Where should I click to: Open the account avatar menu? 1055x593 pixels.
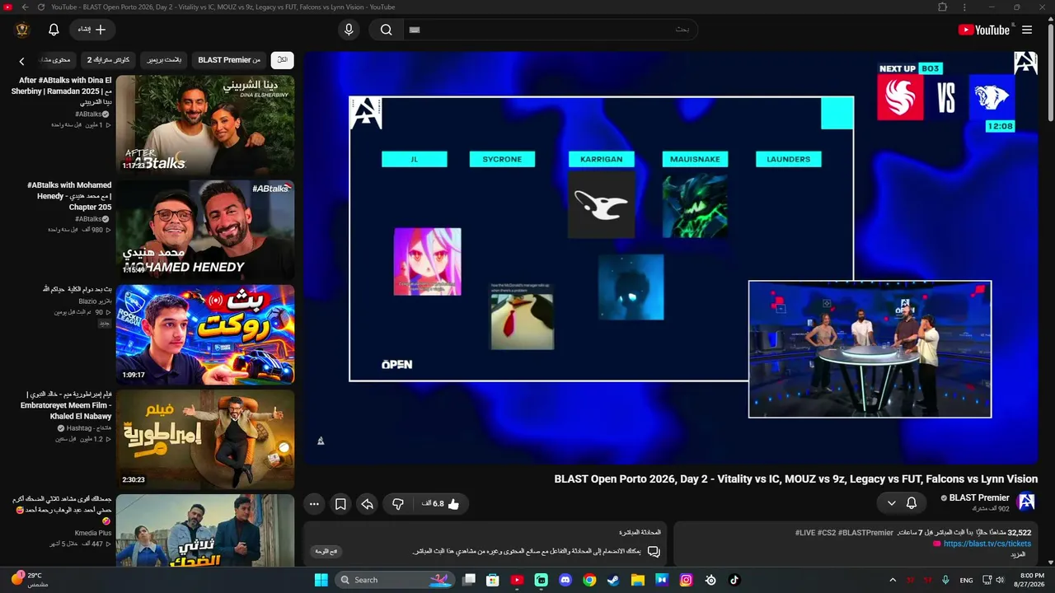click(x=22, y=30)
